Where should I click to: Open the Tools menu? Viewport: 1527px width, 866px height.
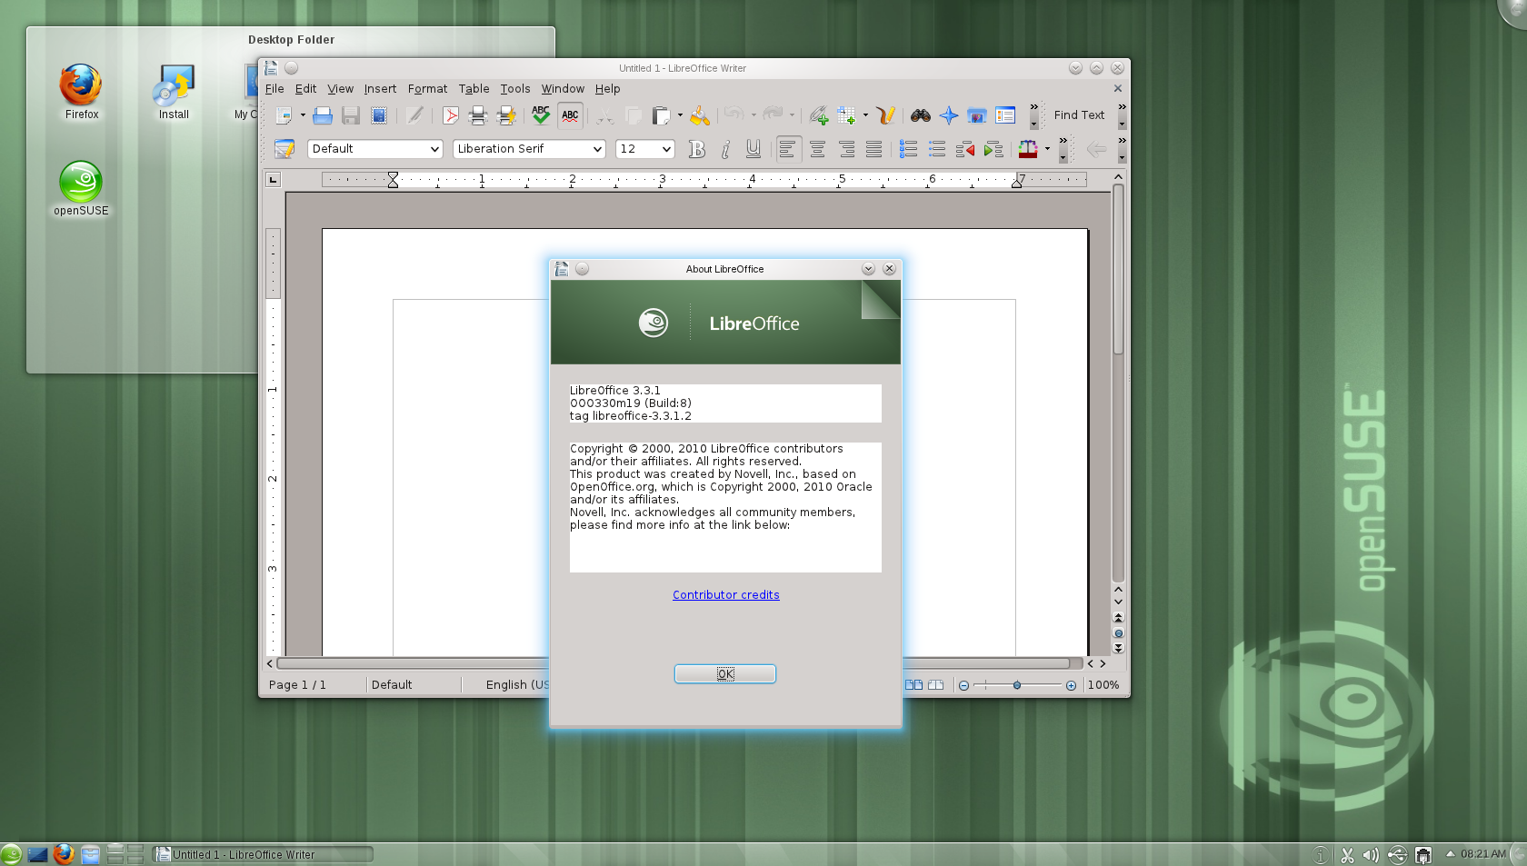(514, 89)
